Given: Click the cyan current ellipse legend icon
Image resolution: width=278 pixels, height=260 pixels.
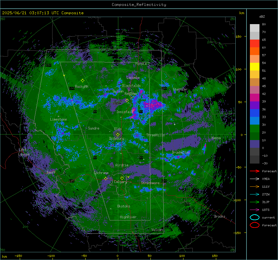Looking at the screenshot, I should 255,217.
